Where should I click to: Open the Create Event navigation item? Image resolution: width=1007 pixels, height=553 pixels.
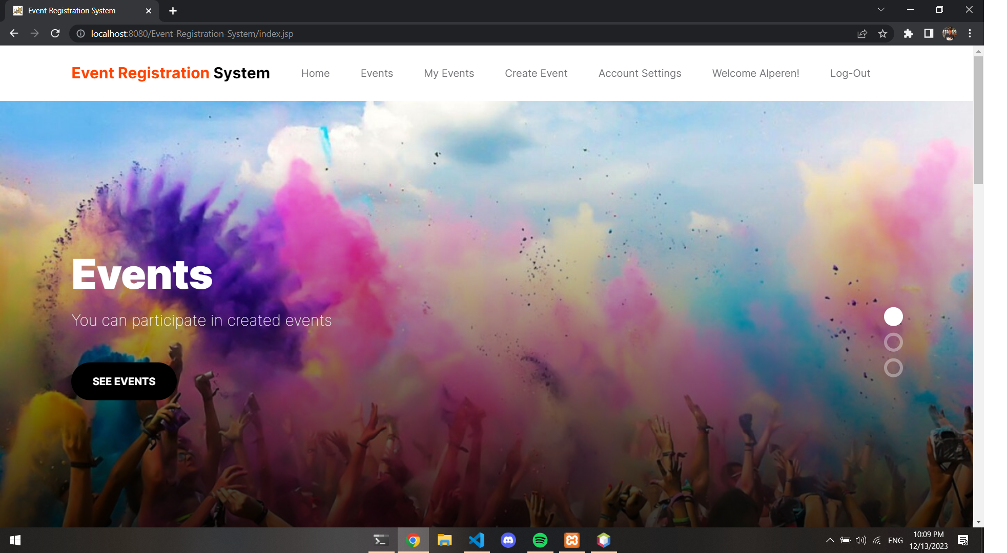[536, 73]
